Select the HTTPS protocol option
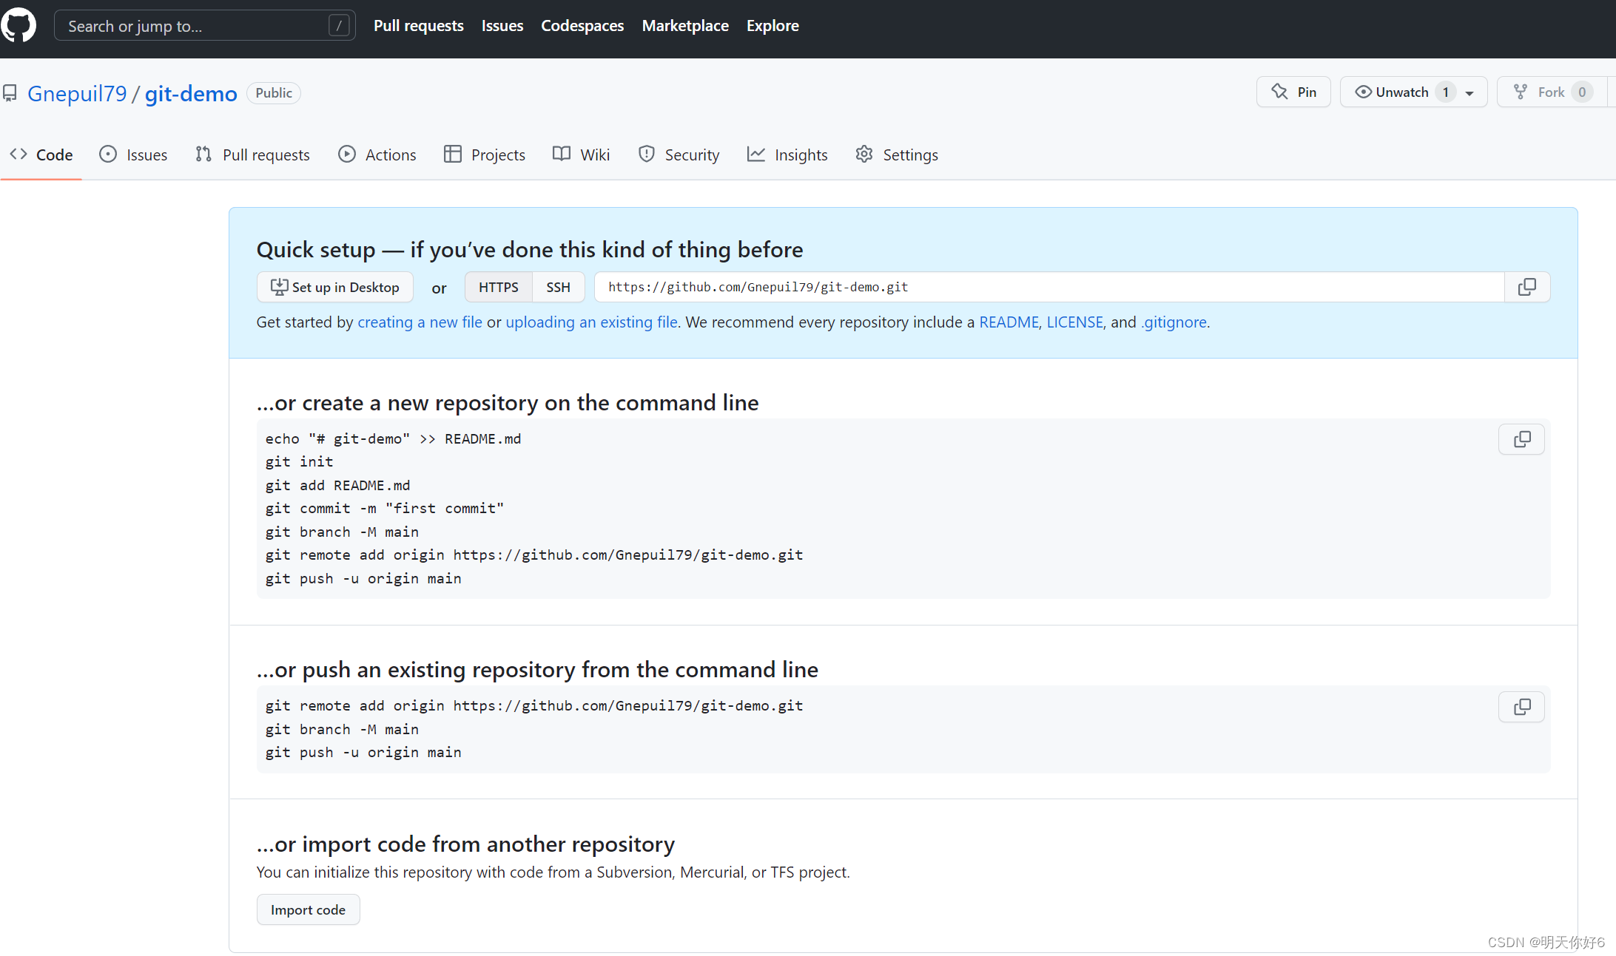Viewport: 1616px width, 956px height. pos(498,287)
